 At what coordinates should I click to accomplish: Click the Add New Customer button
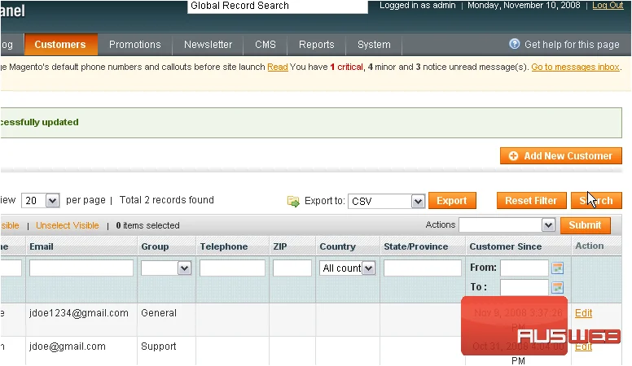click(560, 156)
